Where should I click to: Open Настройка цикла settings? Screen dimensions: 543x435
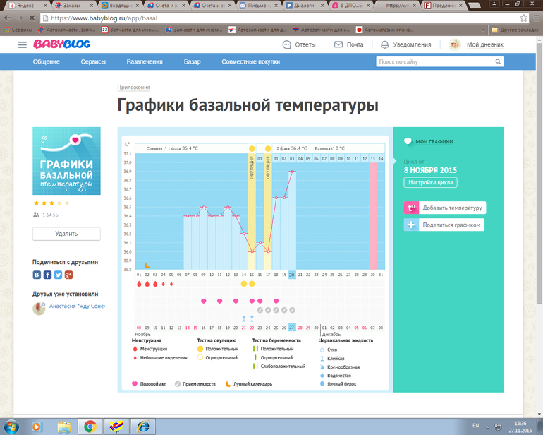430,183
